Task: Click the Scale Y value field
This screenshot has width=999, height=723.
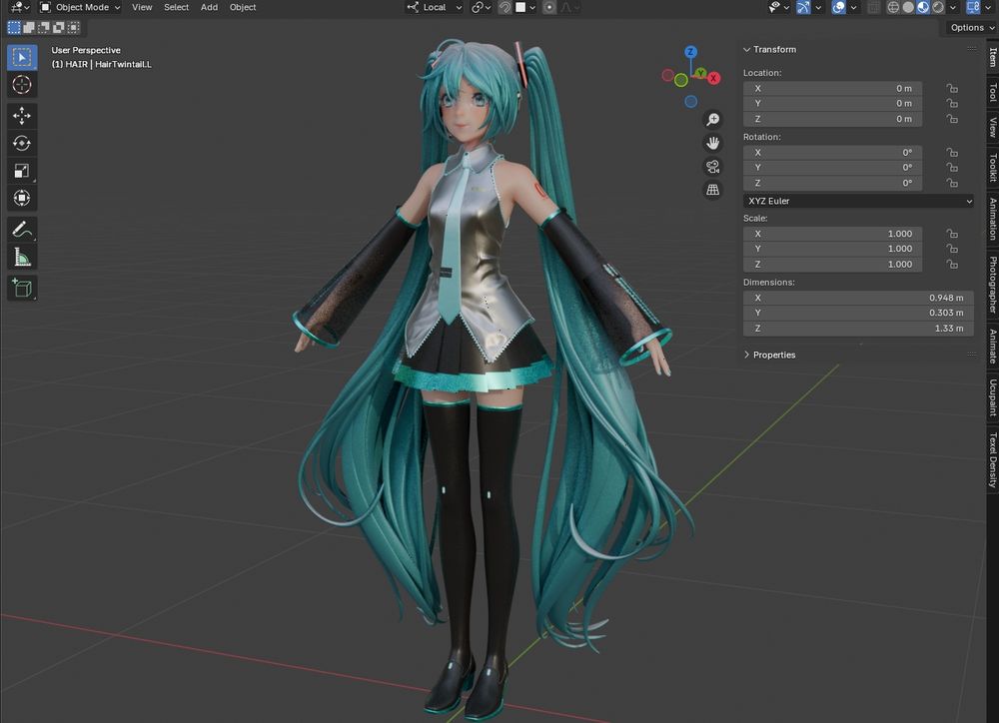Action: click(832, 249)
